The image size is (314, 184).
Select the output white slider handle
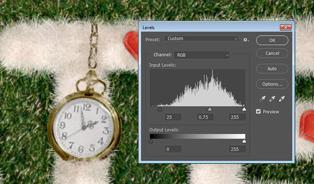(x=244, y=141)
